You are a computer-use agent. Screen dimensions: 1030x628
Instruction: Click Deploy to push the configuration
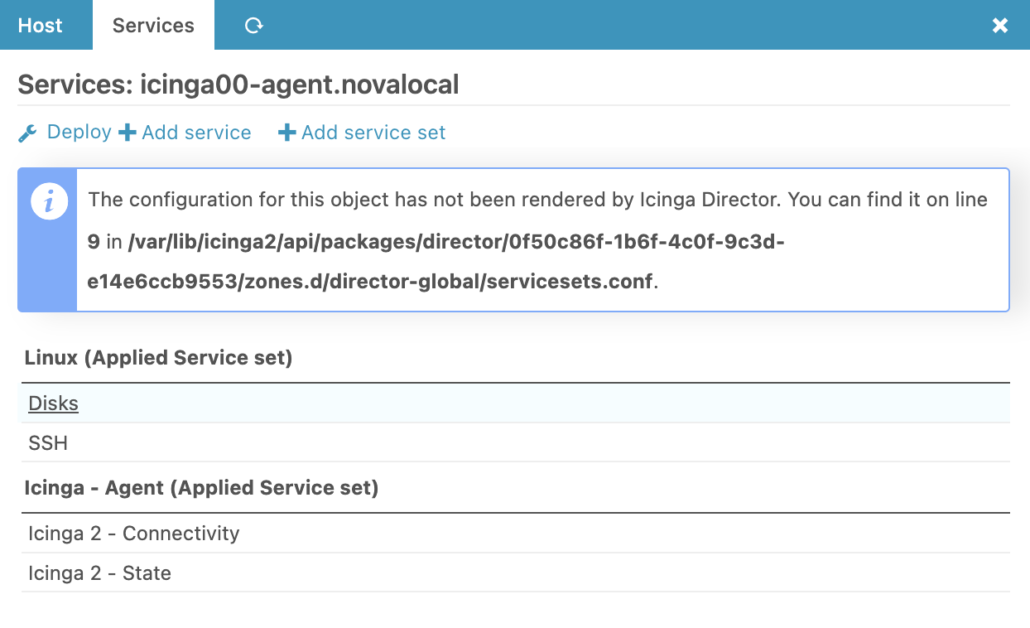click(x=79, y=132)
